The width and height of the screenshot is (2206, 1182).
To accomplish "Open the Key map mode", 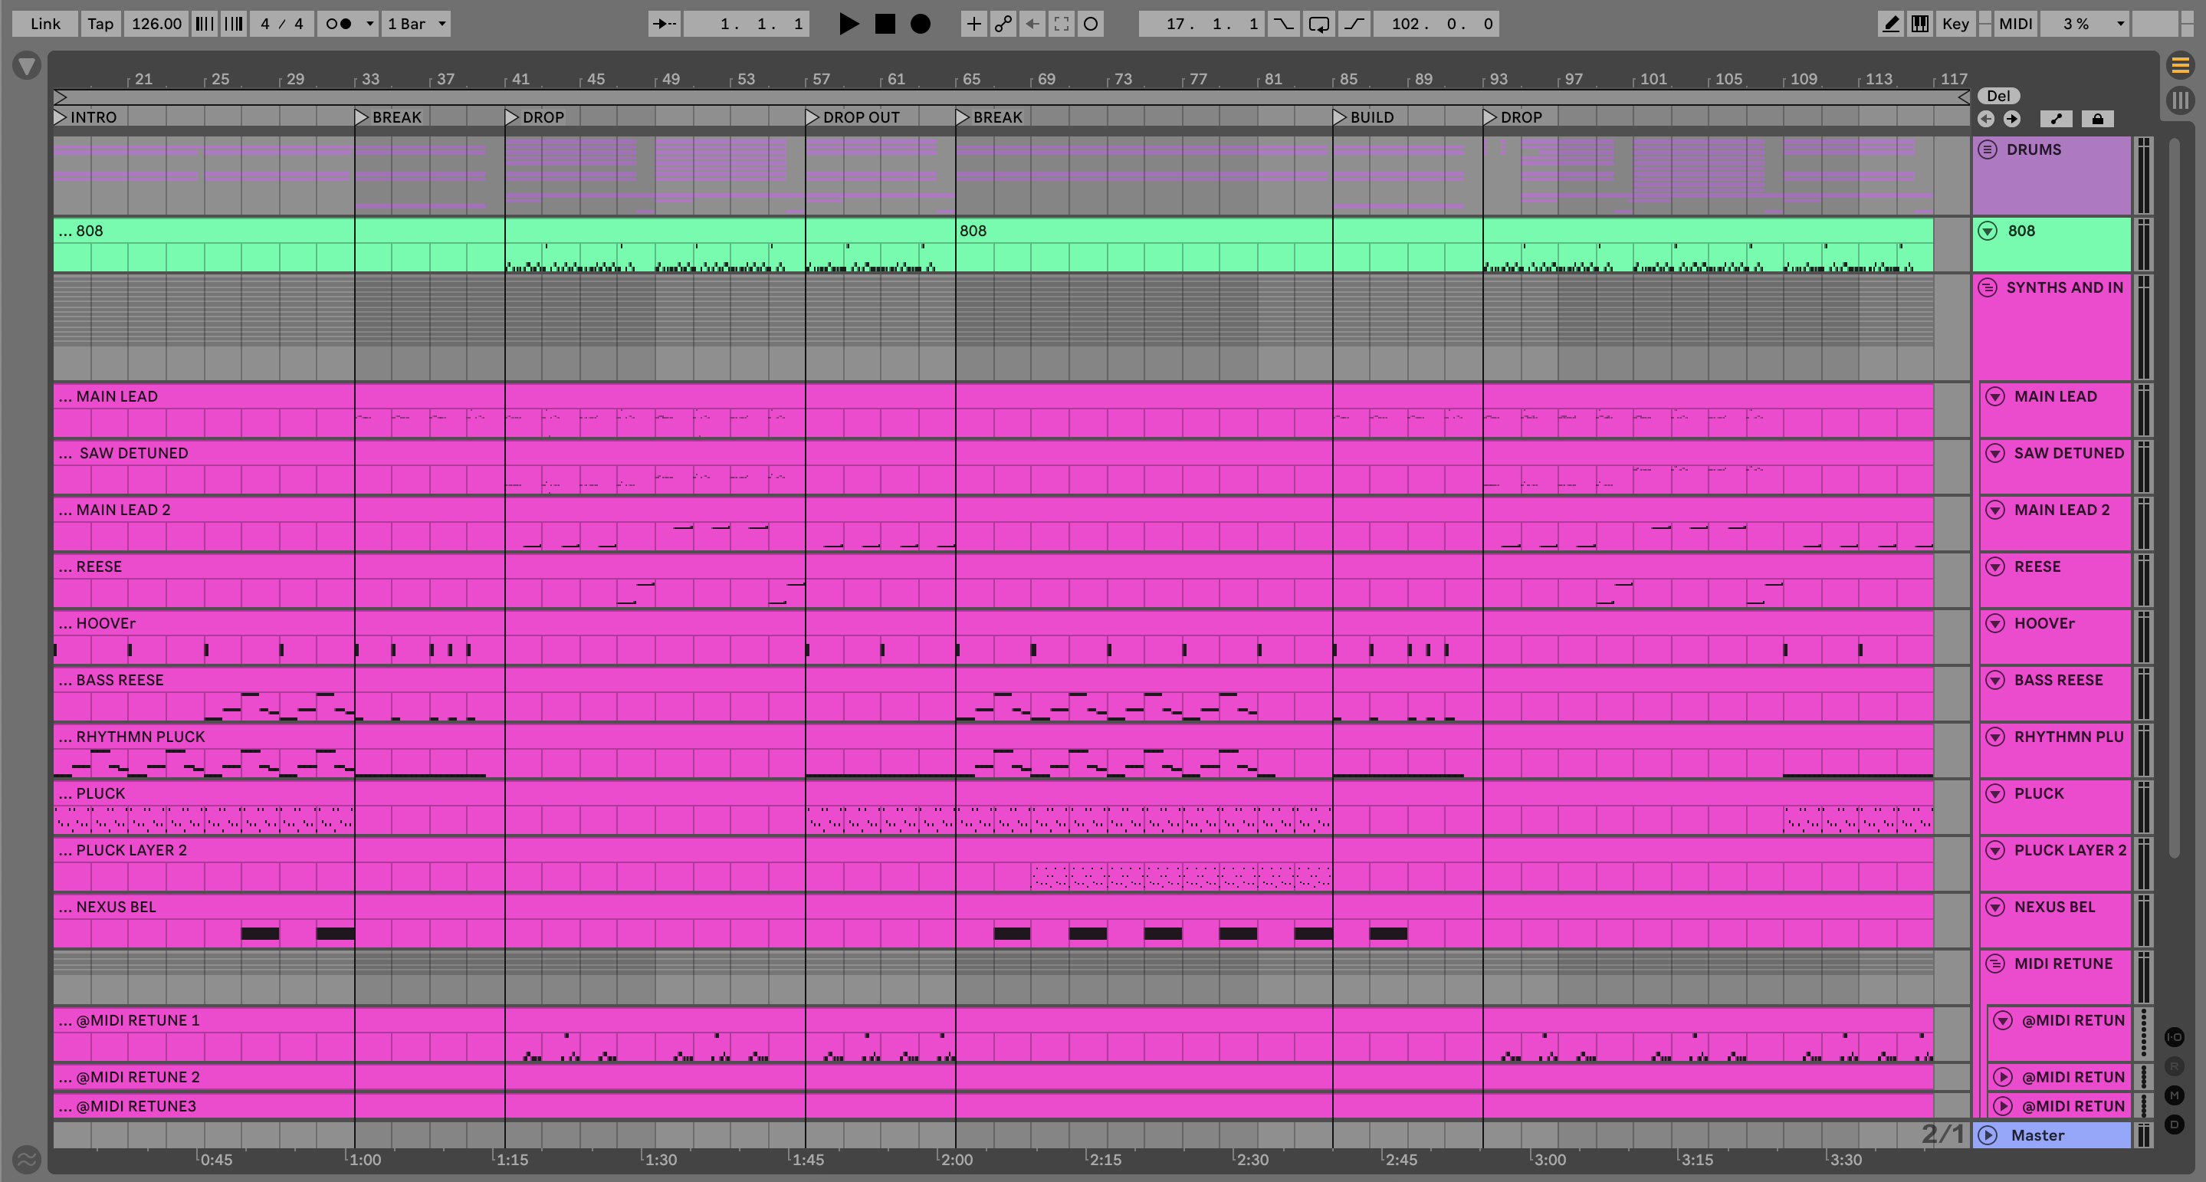I will (x=1955, y=24).
